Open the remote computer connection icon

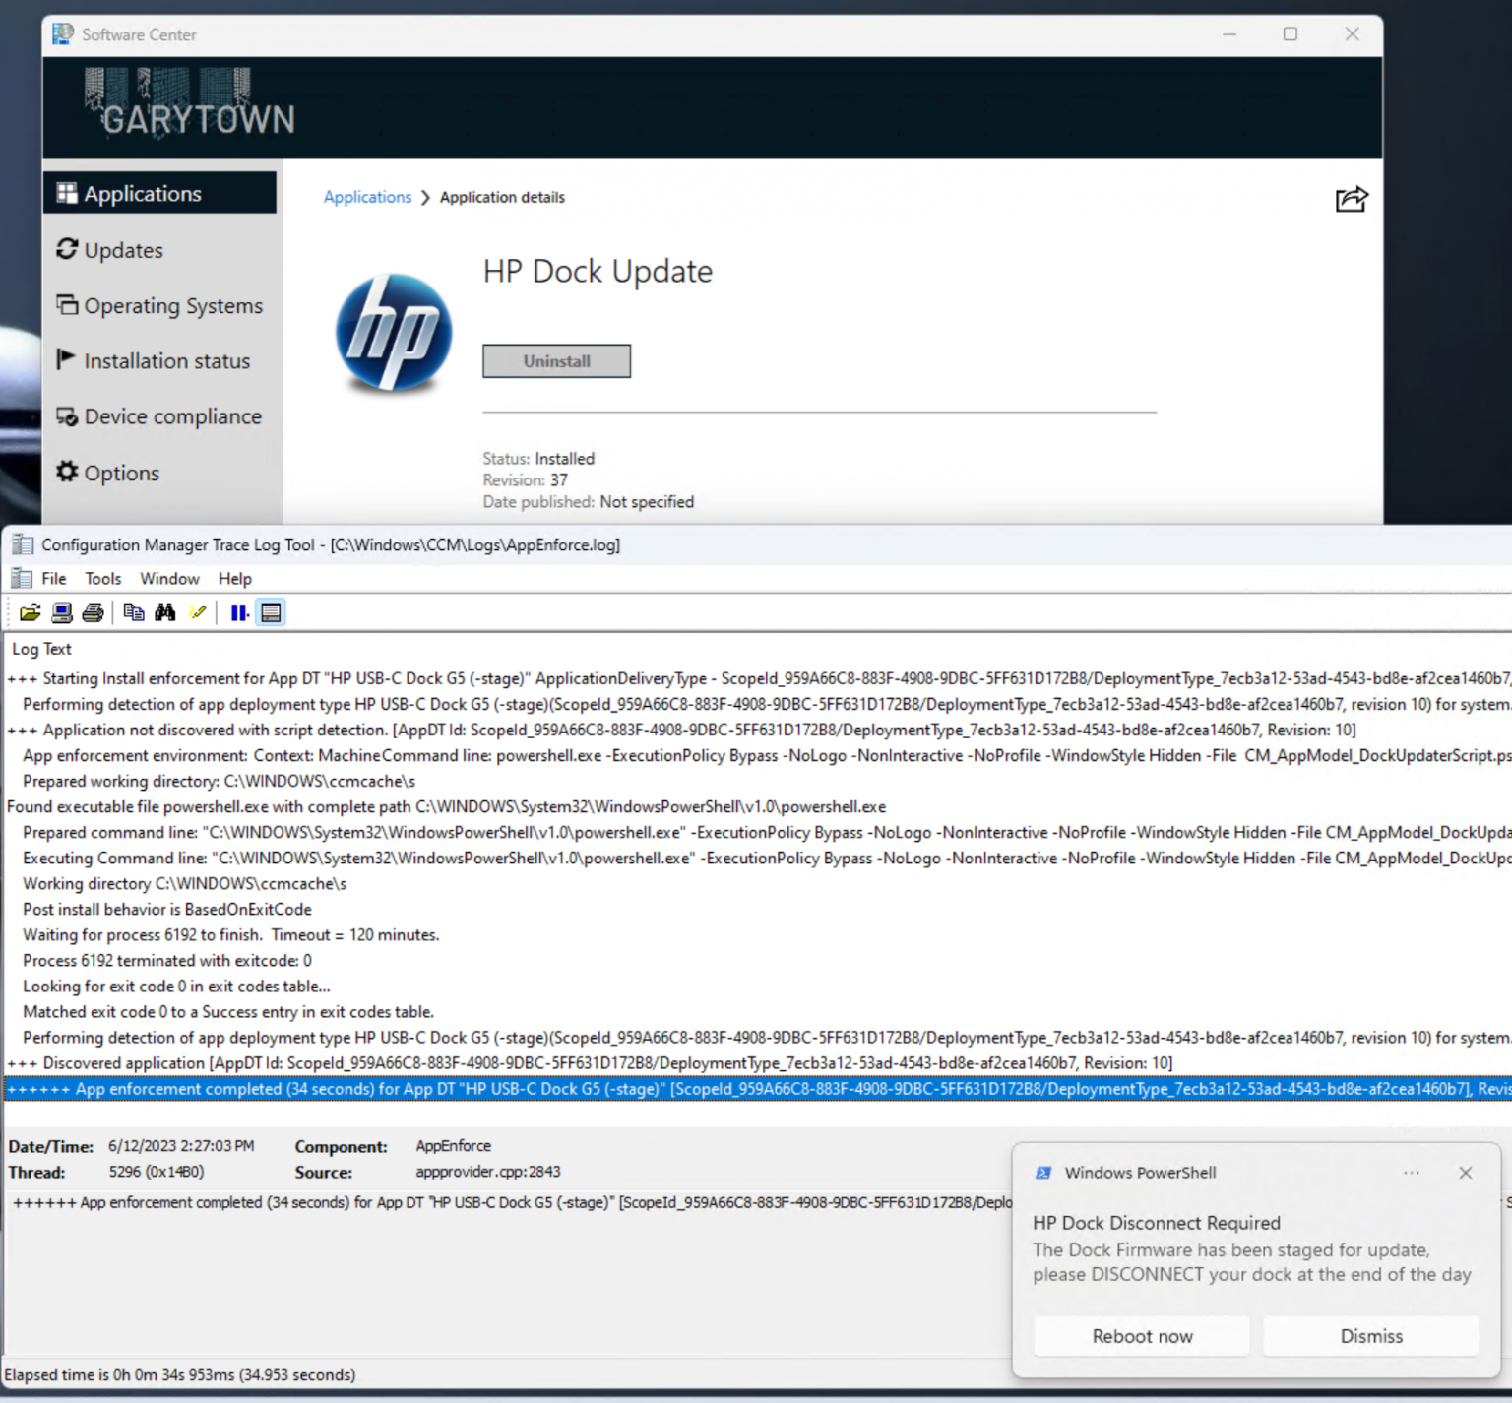62,612
